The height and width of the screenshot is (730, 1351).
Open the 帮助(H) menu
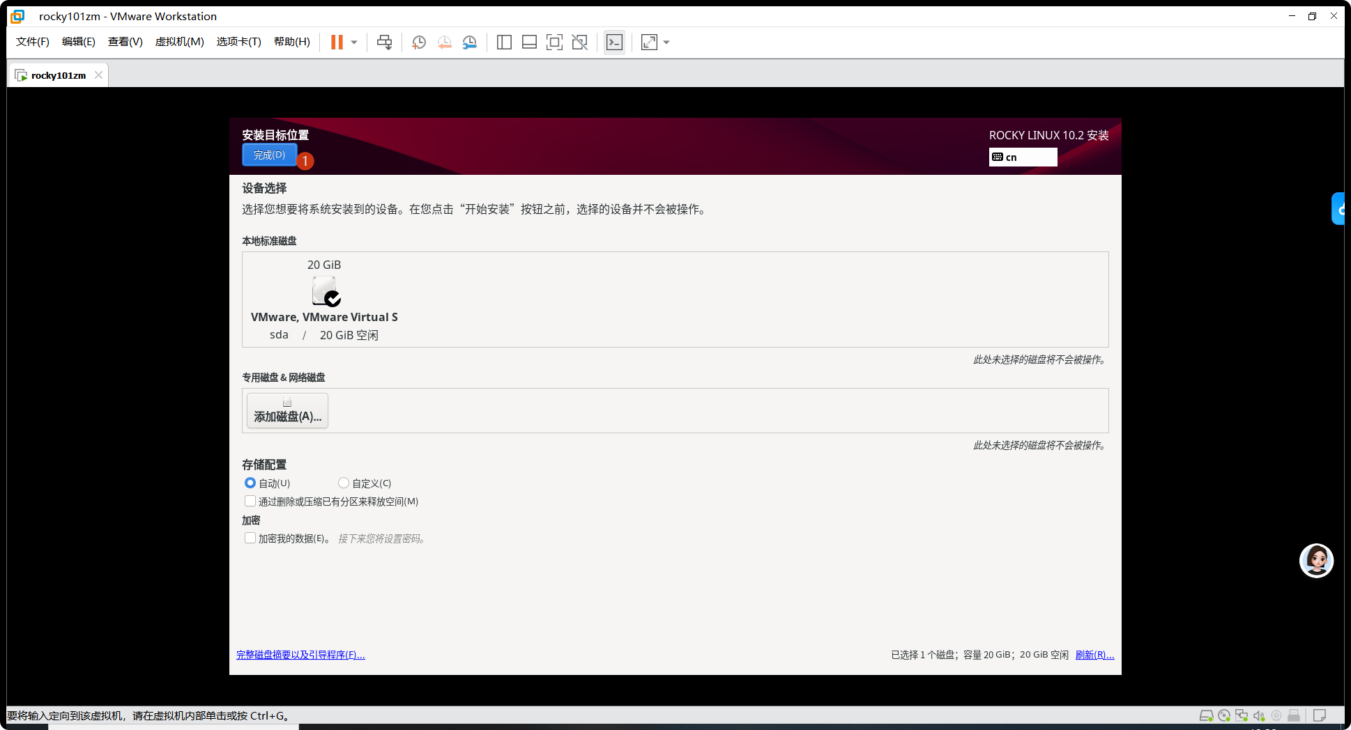(x=292, y=42)
